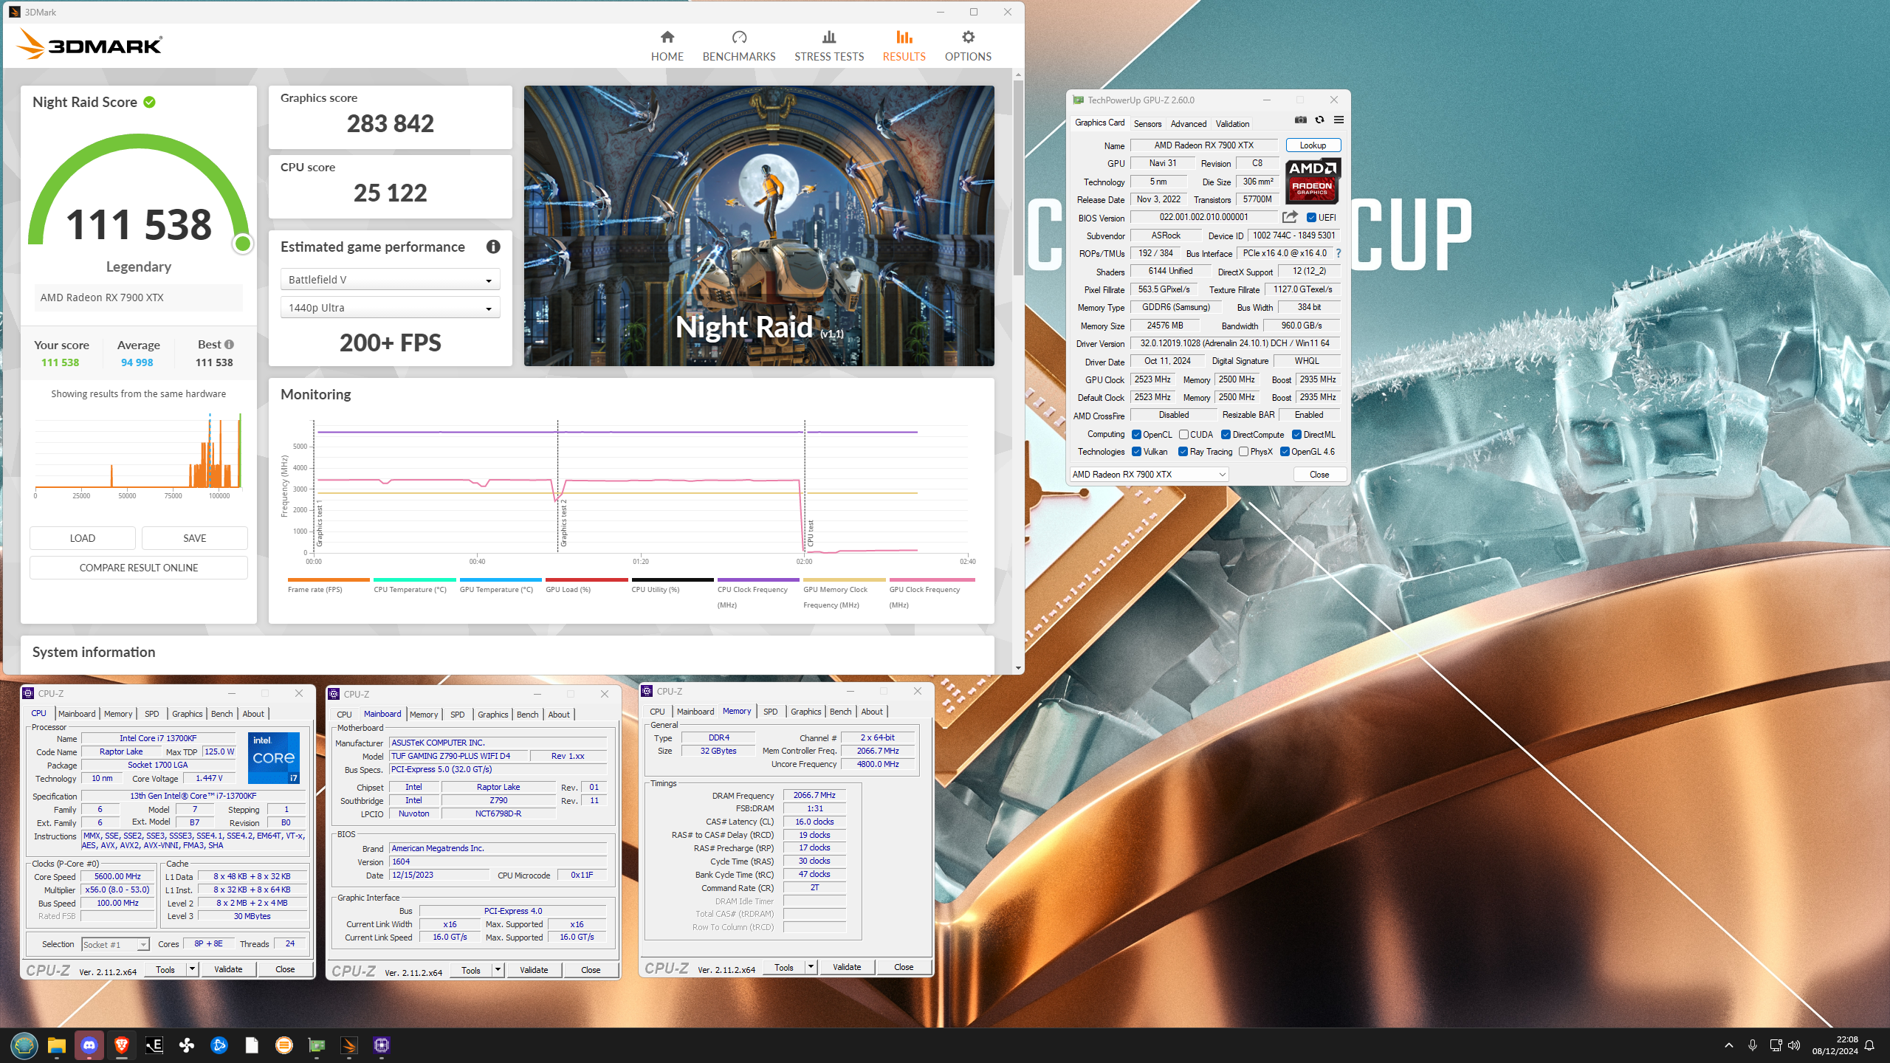The width and height of the screenshot is (1890, 1063).
Task: Expand Tools arrow in CPU-Z CPU window
Action: tap(193, 969)
